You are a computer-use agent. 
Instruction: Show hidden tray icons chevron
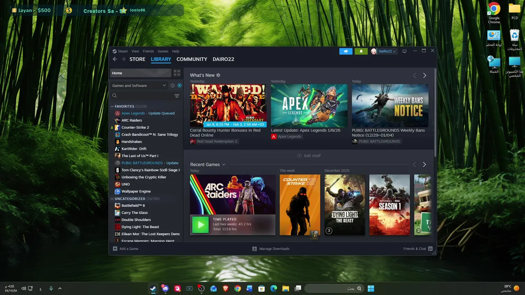(60, 288)
